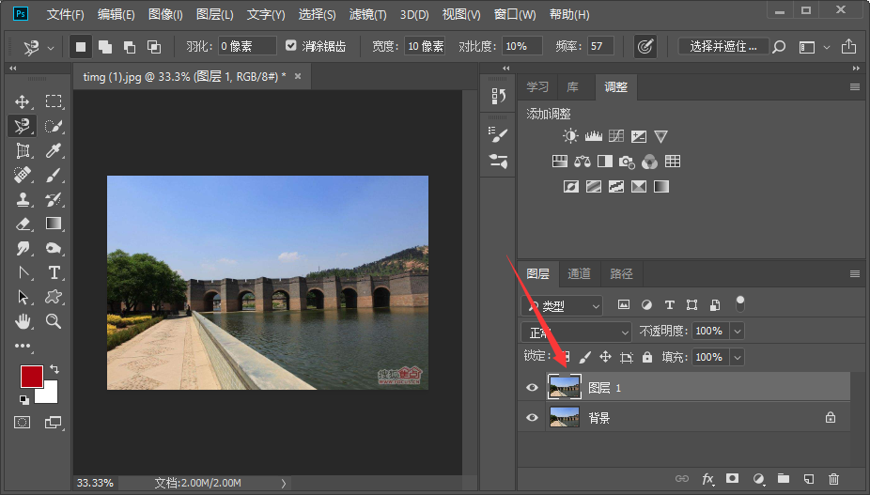
Task: Add a Channel Mixer adjustment
Action: coord(649,162)
